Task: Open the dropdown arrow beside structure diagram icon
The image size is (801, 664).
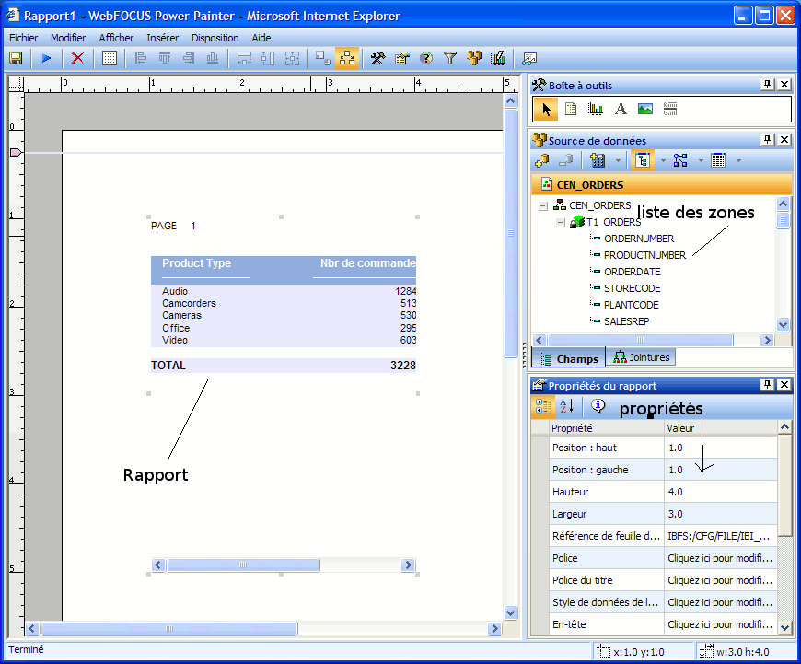Action: coord(701,161)
